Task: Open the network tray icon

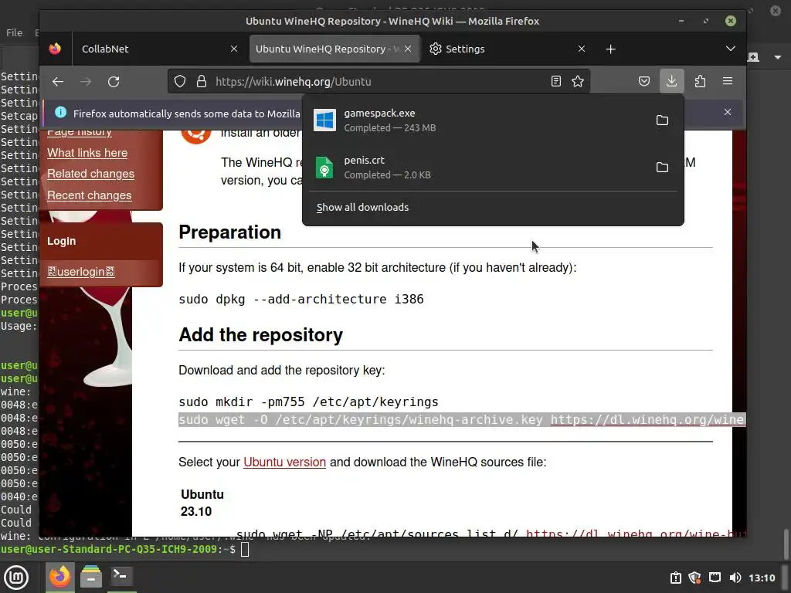Action: tap(715, 578)
